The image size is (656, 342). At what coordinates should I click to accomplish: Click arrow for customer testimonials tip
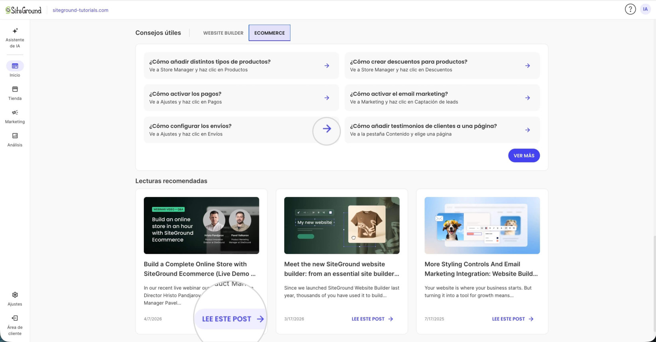[528, 130]
